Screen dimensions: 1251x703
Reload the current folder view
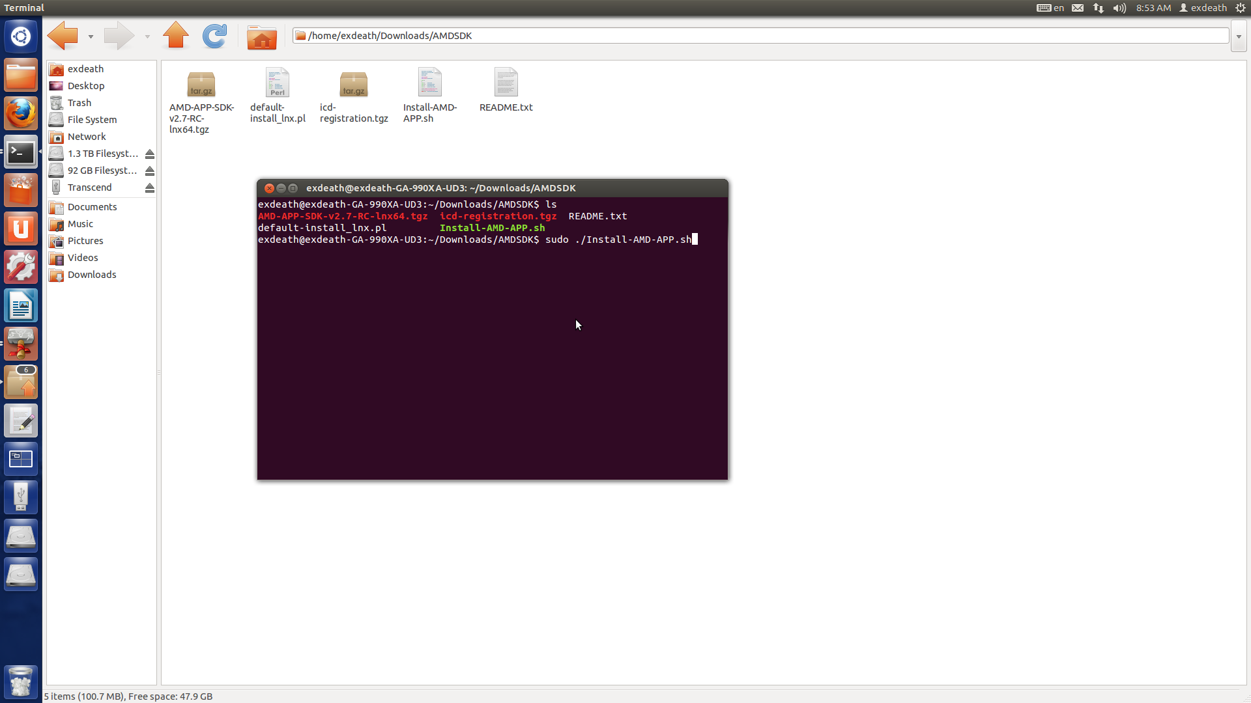coord(214,36)
